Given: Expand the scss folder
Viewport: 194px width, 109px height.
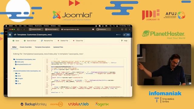Looking at the screenshot, I should (x=18, y=84).
